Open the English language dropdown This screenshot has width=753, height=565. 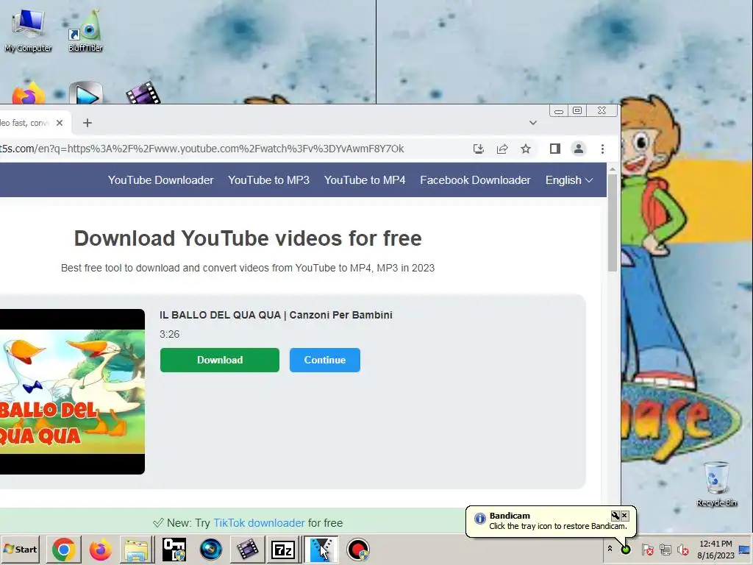[x=569, y=180]
